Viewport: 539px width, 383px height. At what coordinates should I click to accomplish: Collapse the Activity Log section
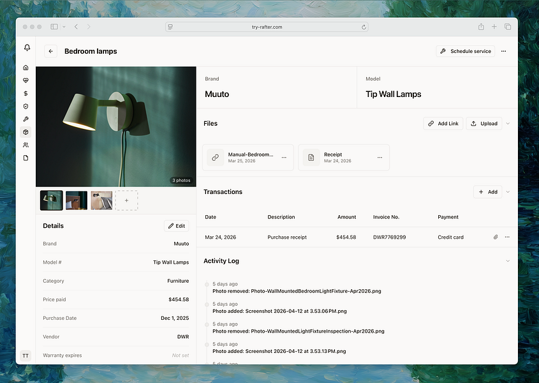[508, 261]
